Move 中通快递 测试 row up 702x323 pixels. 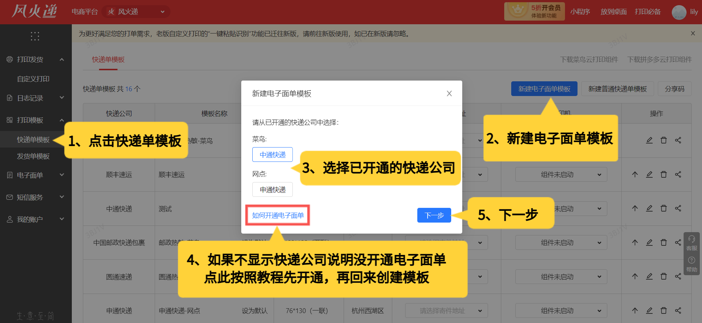point(635,208)
